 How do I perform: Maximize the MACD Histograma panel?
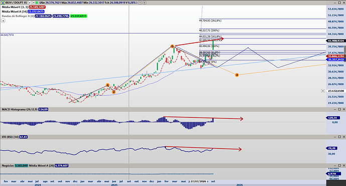(339, 109)
